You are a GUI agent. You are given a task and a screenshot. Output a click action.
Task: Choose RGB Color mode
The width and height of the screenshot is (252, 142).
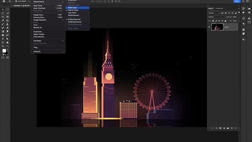pos(77,8)
